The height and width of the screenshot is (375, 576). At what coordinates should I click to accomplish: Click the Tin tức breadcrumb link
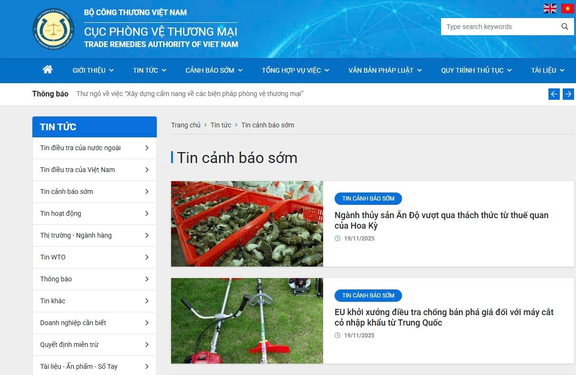tap(221, 125)
